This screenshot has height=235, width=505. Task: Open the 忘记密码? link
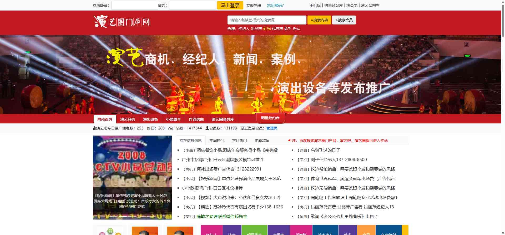tap(275, 6)
